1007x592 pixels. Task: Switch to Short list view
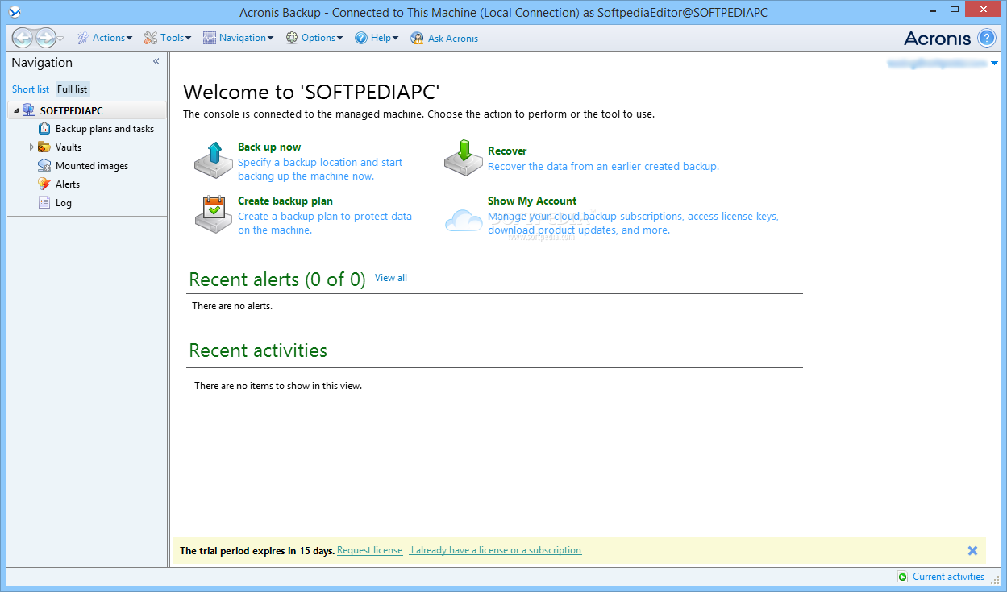[31, 89]
